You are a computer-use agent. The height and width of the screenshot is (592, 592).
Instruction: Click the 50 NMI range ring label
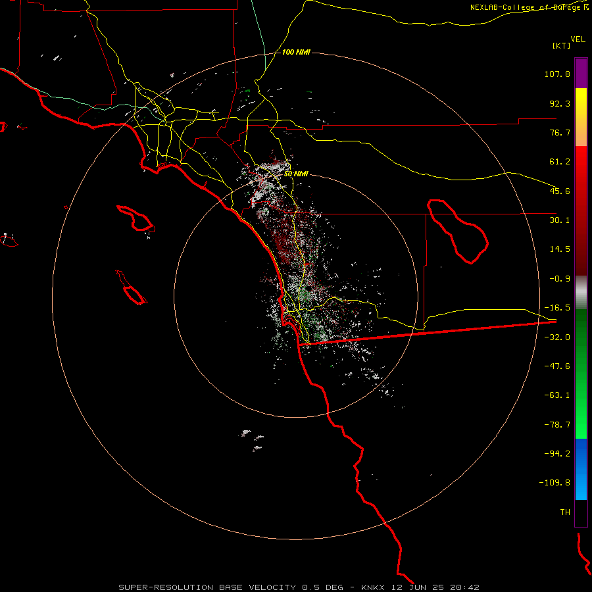296,174
